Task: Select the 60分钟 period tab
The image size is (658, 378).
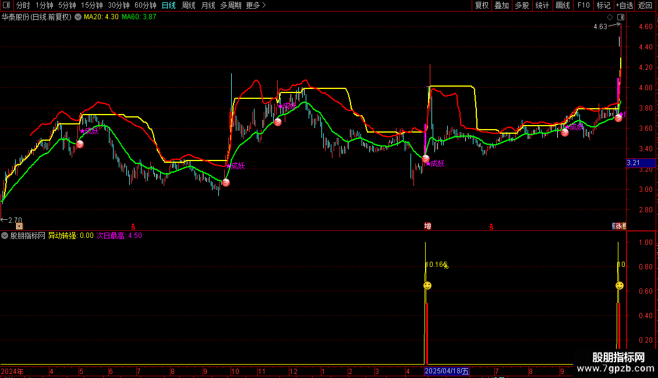Action: pos(145,5)
